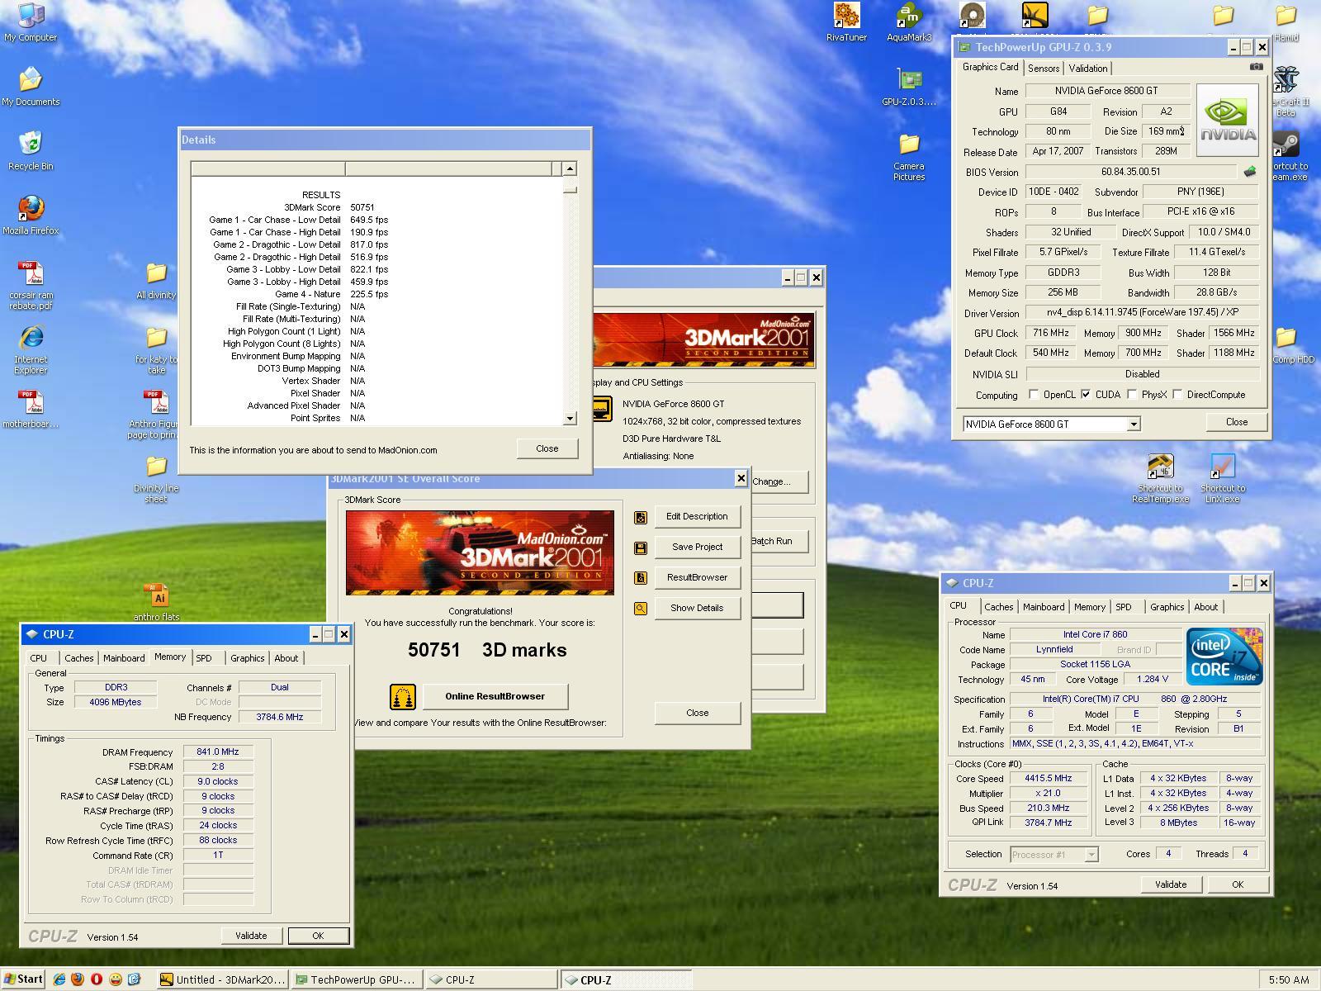Open the Camera Pictures folder

pos(909,157)
